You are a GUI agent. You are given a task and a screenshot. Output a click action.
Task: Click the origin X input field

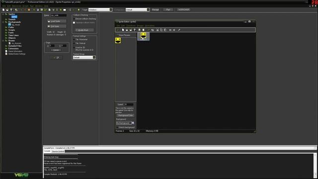coord(52,46)
